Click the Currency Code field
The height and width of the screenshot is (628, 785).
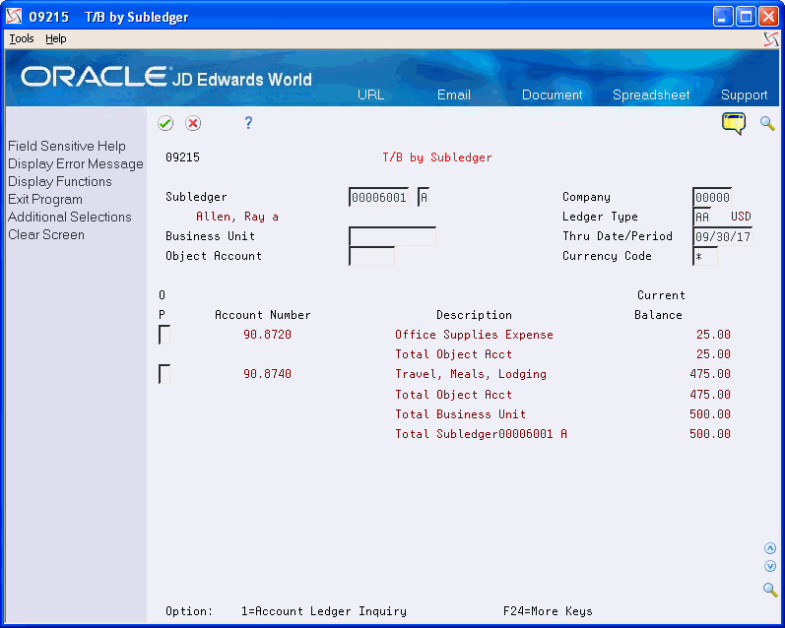click(x=705, y=256)
